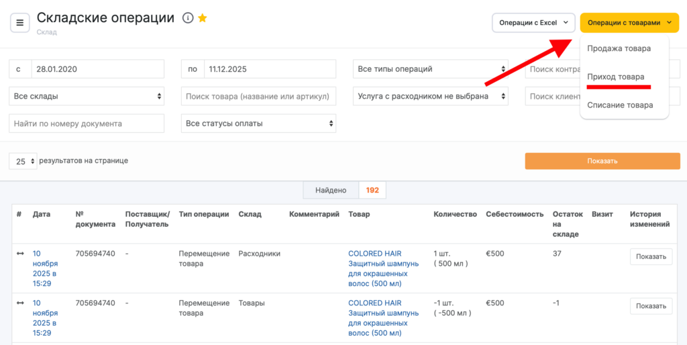Select Продажа товара from the menu
The width and height of the screenshot is (687, 345).
[619, 48]
